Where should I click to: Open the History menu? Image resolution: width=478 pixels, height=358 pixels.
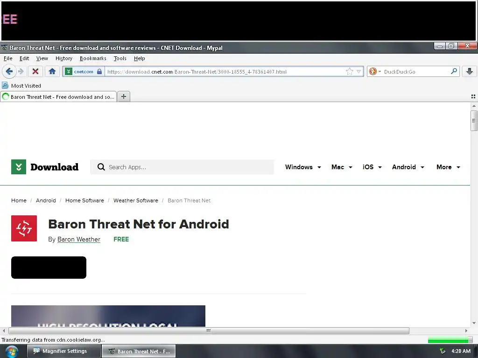click(x=63, y=58)
